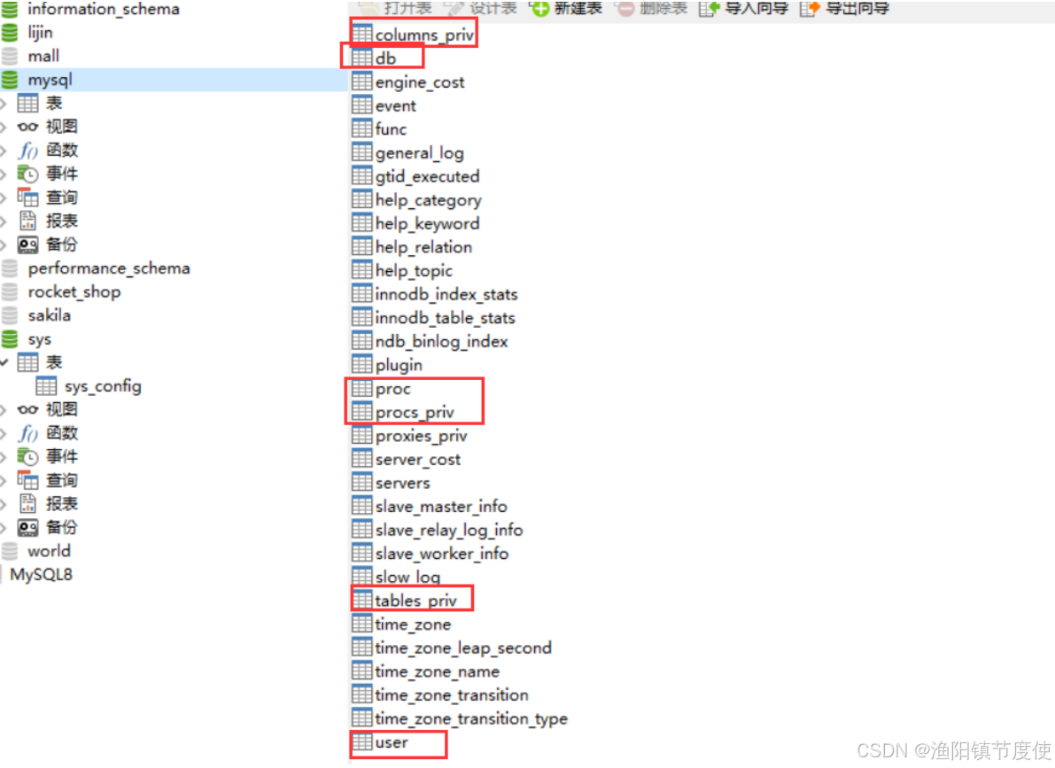This screenshot has height=768, width=1055.
Task: Click the Queries (查询) icon under mysql
Action: 27,198
